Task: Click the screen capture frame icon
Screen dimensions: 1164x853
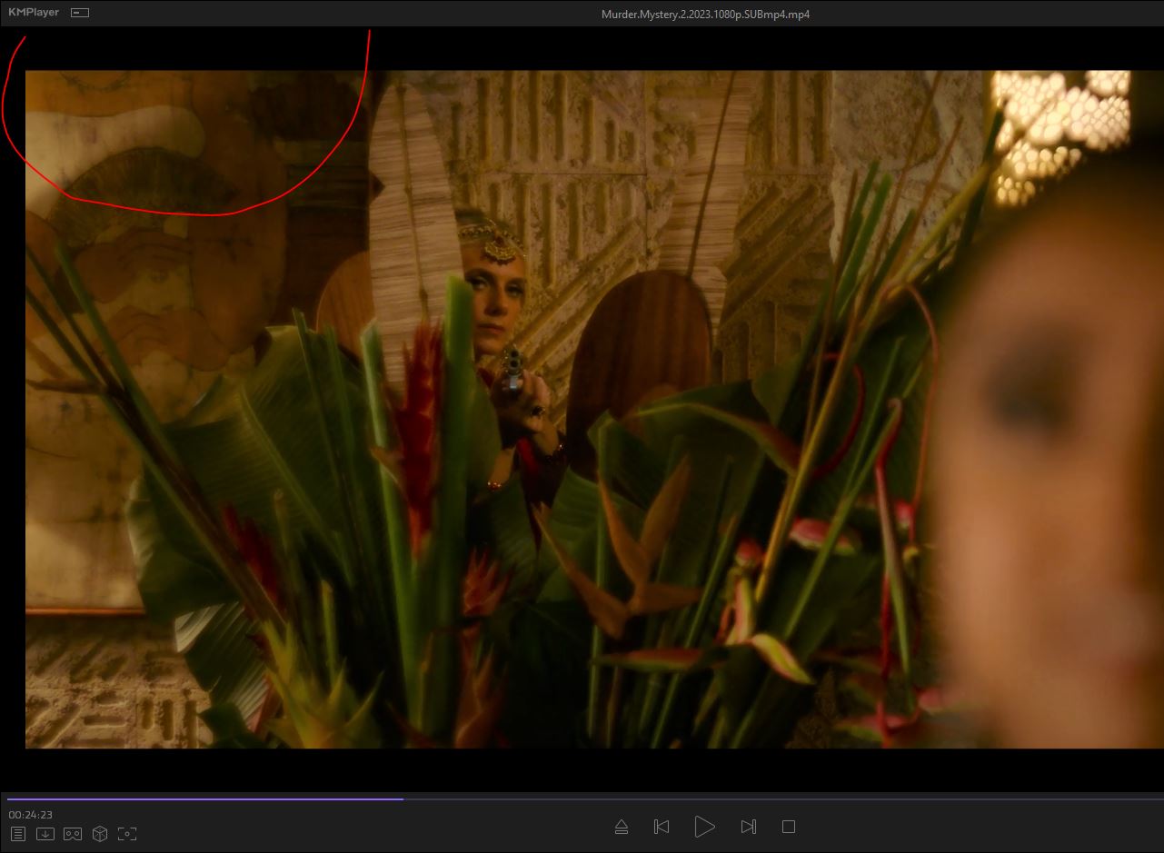Action: [127, 833]
